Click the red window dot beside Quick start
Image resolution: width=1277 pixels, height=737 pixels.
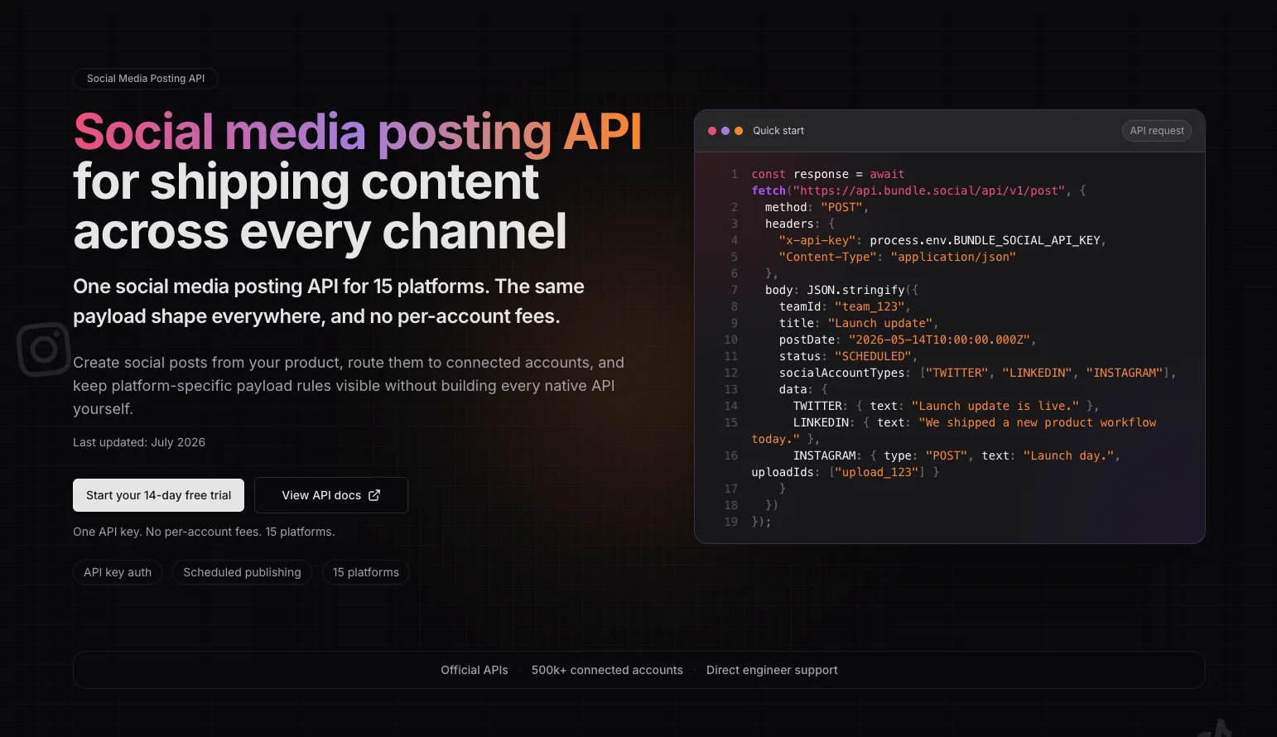712,131
